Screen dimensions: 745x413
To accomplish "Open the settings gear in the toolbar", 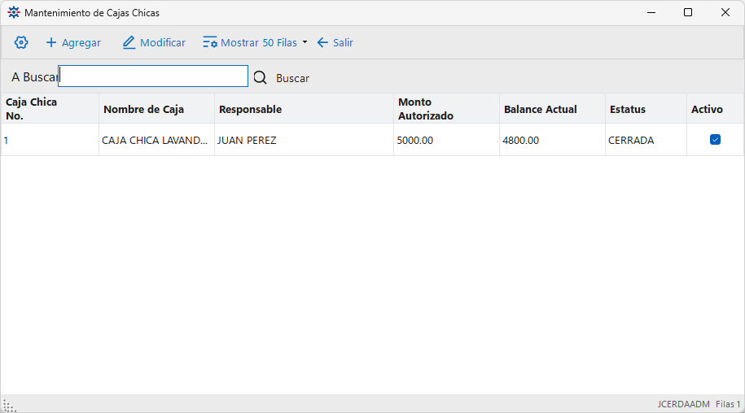I will pyautogui.click(x=21, y=42).
